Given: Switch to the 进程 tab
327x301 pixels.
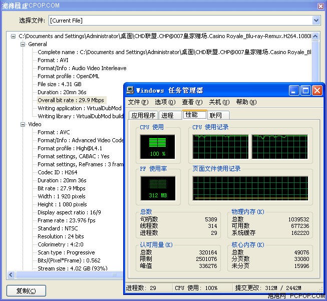Looking at the screenshot, I should pos(170,115).
